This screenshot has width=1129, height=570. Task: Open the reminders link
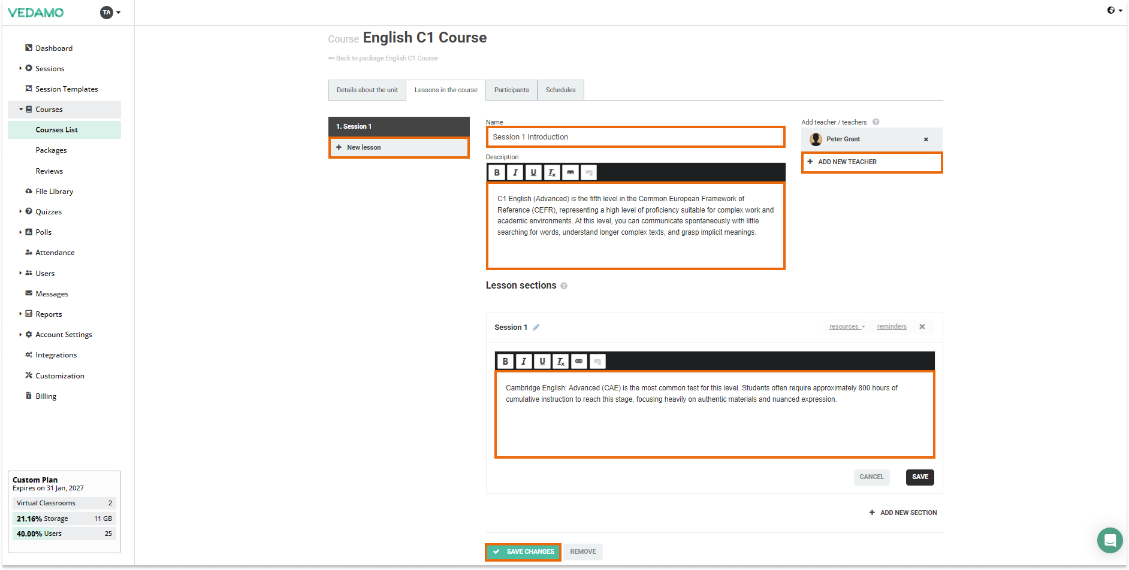(x=892, y=326)
